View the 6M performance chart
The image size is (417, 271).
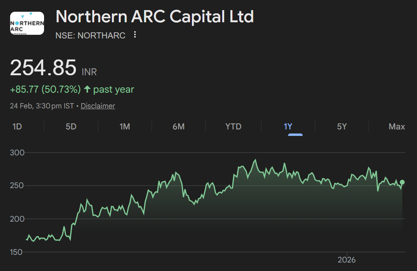coord(179,127)
